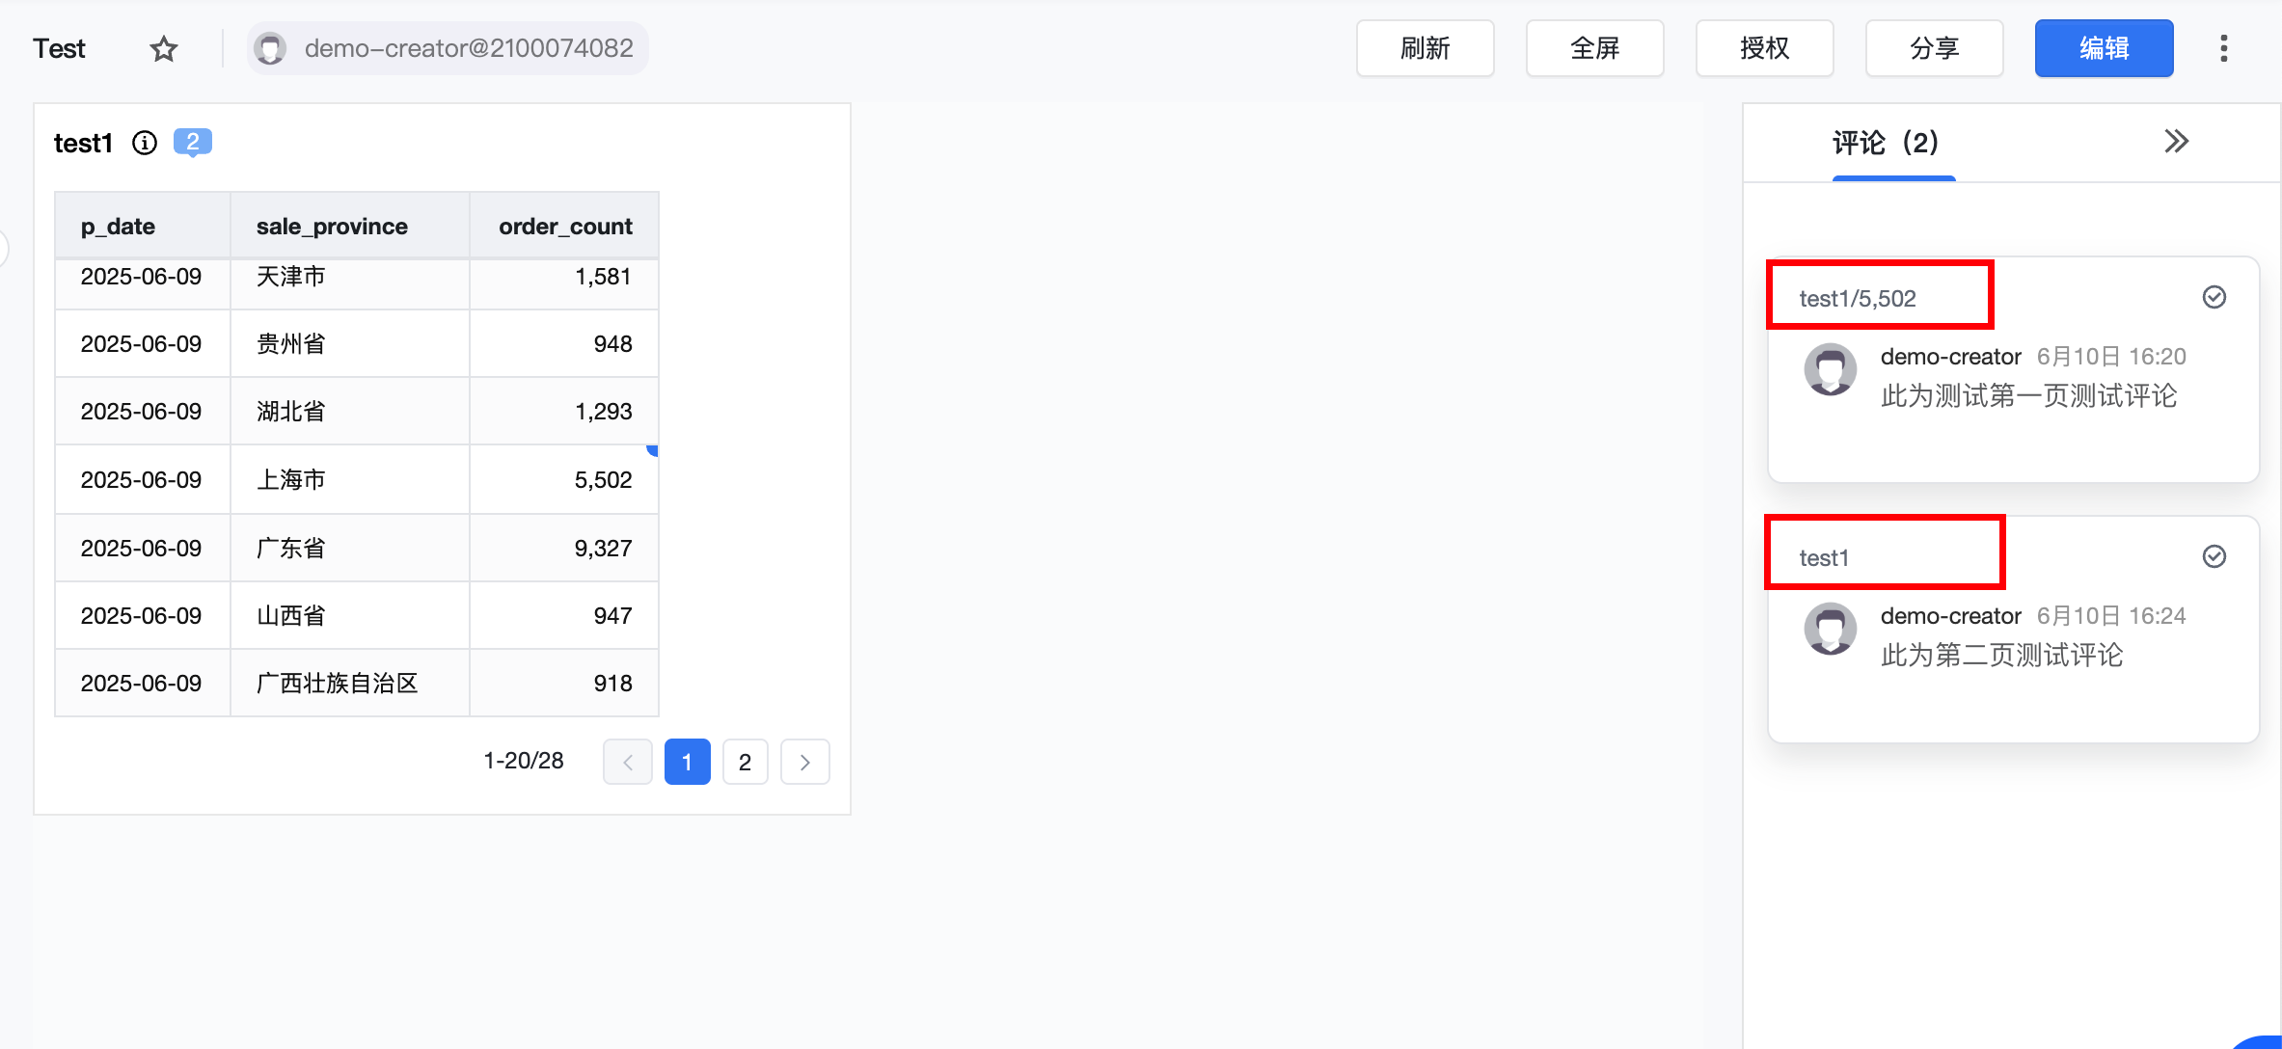
Task: Click the comment text 此为测试第一页测试评论
Action: (x=2028, y=395)
